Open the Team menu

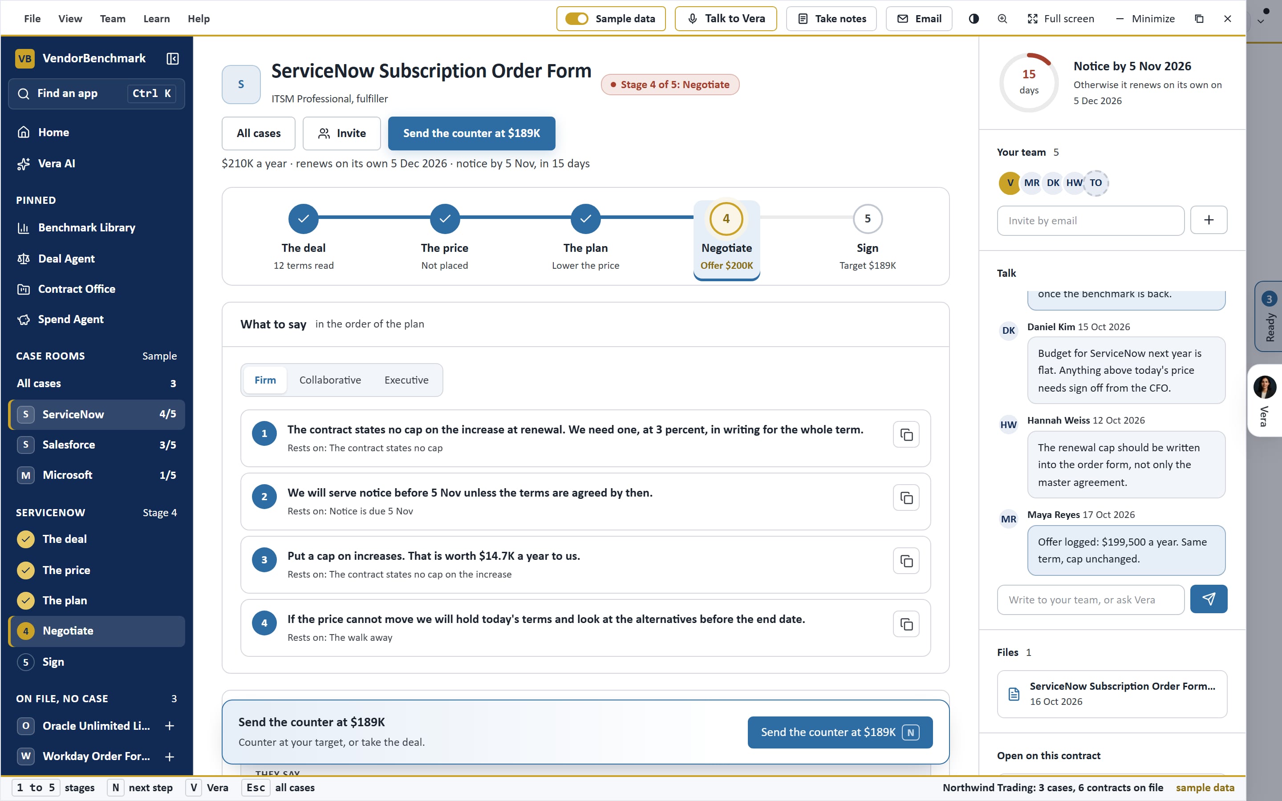(113, 19)
